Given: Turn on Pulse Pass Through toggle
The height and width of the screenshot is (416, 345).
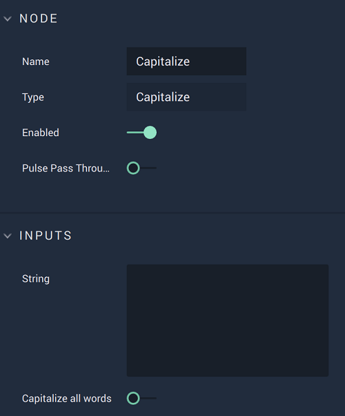Looking at the screenshot, I should point(141,168).
